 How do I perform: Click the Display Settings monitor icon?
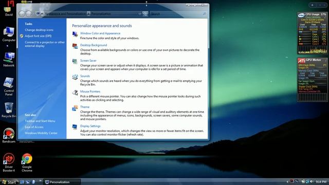pyautogui.click(x=75, y=127)
